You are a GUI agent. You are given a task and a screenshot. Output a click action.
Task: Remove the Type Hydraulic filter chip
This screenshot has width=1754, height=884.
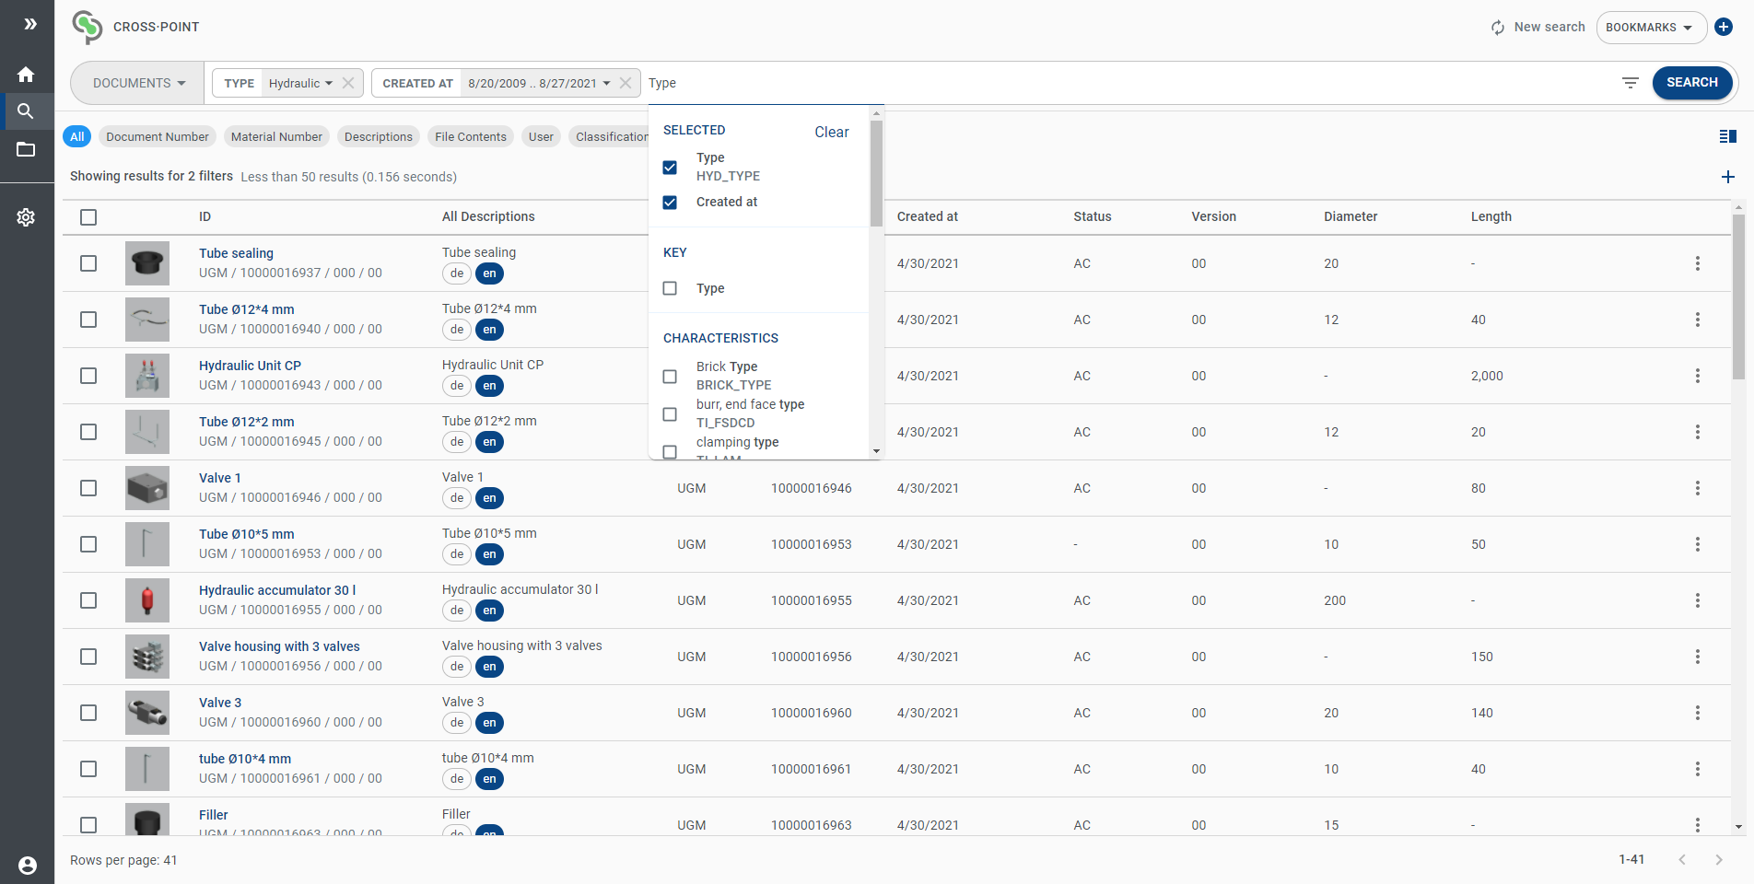pos(348,83)
